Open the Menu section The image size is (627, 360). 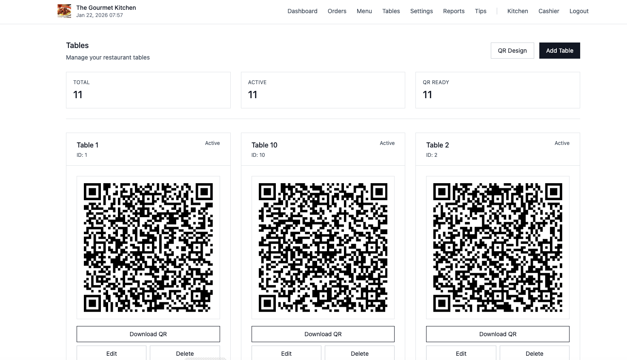[x=364, y=11]
